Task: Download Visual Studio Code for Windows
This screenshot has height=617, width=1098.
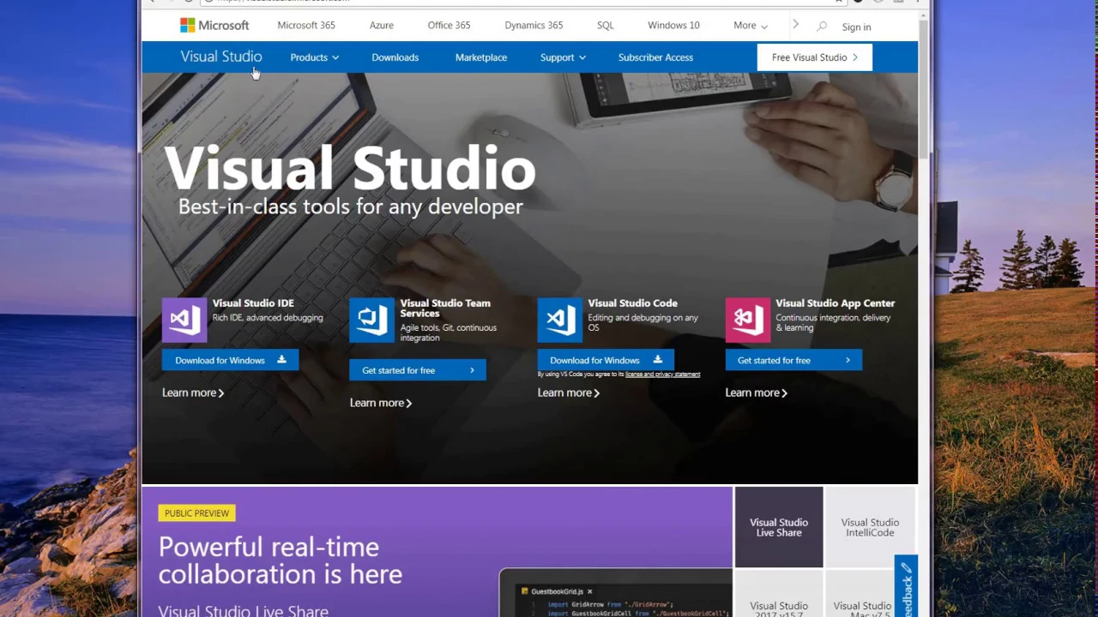Action: 606,360
